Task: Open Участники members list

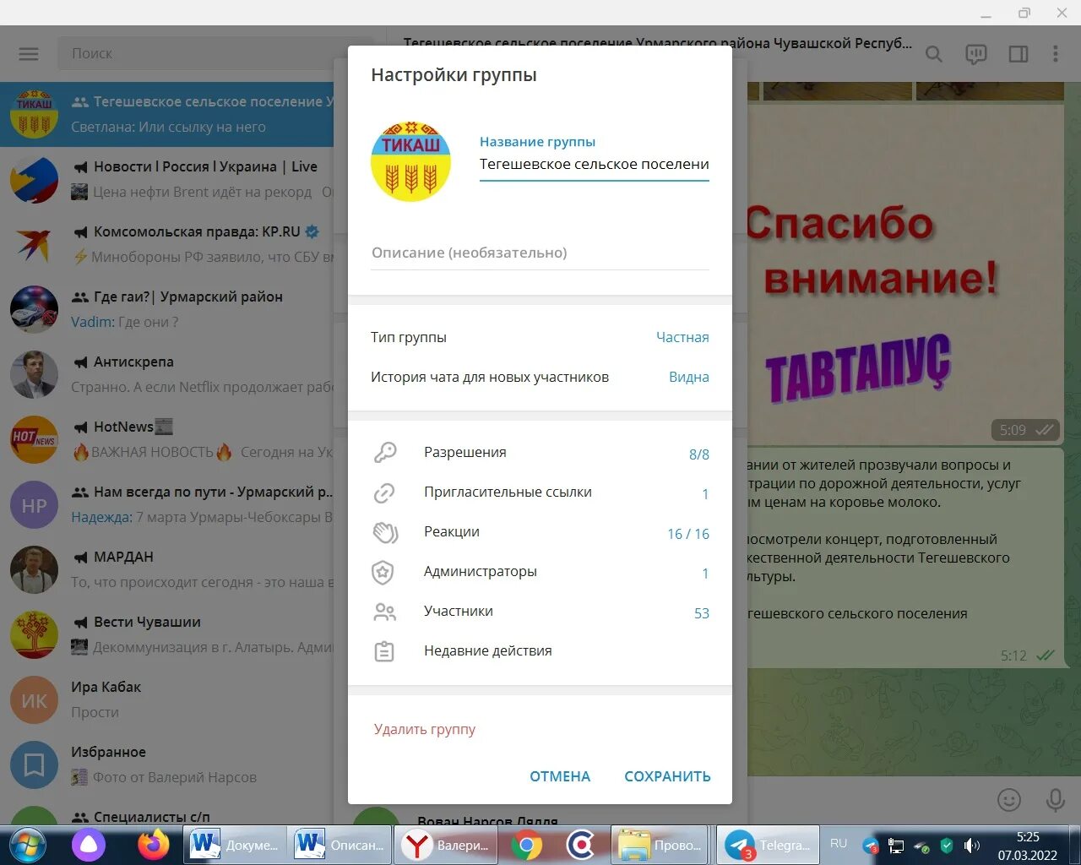Action: click(x=540, y=612)
